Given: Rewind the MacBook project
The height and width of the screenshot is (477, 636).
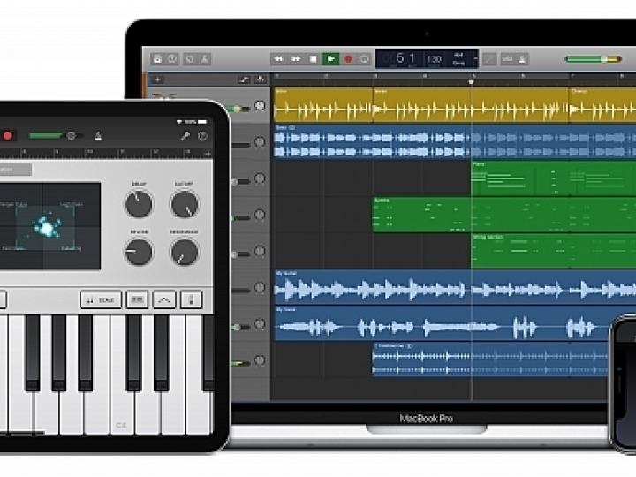Looking at the screenshot, I should [279, 59].
